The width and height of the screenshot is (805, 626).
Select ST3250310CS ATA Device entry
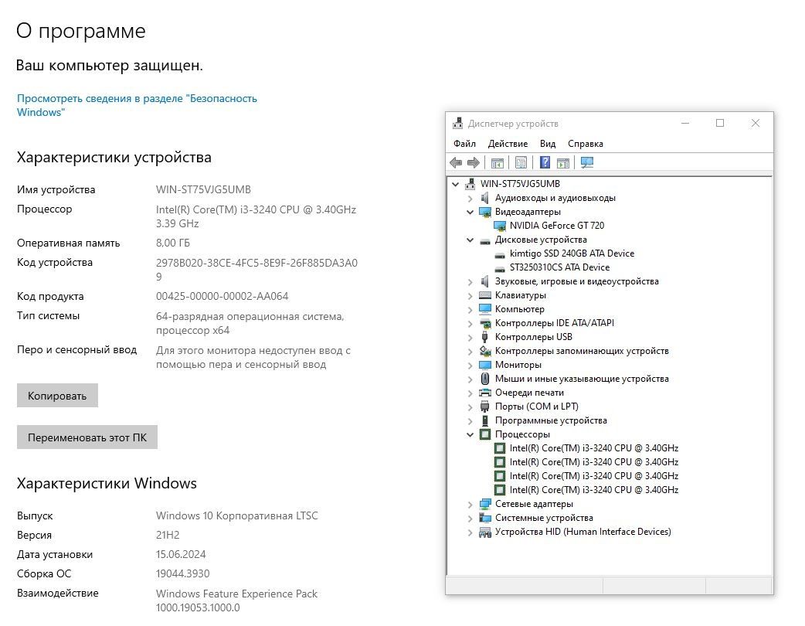559,267
